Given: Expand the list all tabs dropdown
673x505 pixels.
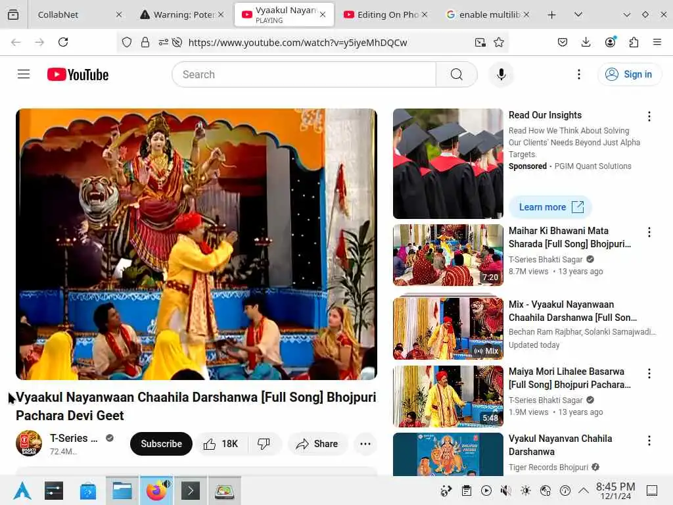Looking at the screenshot, I should pyautogui.click(x=578, y=14).
